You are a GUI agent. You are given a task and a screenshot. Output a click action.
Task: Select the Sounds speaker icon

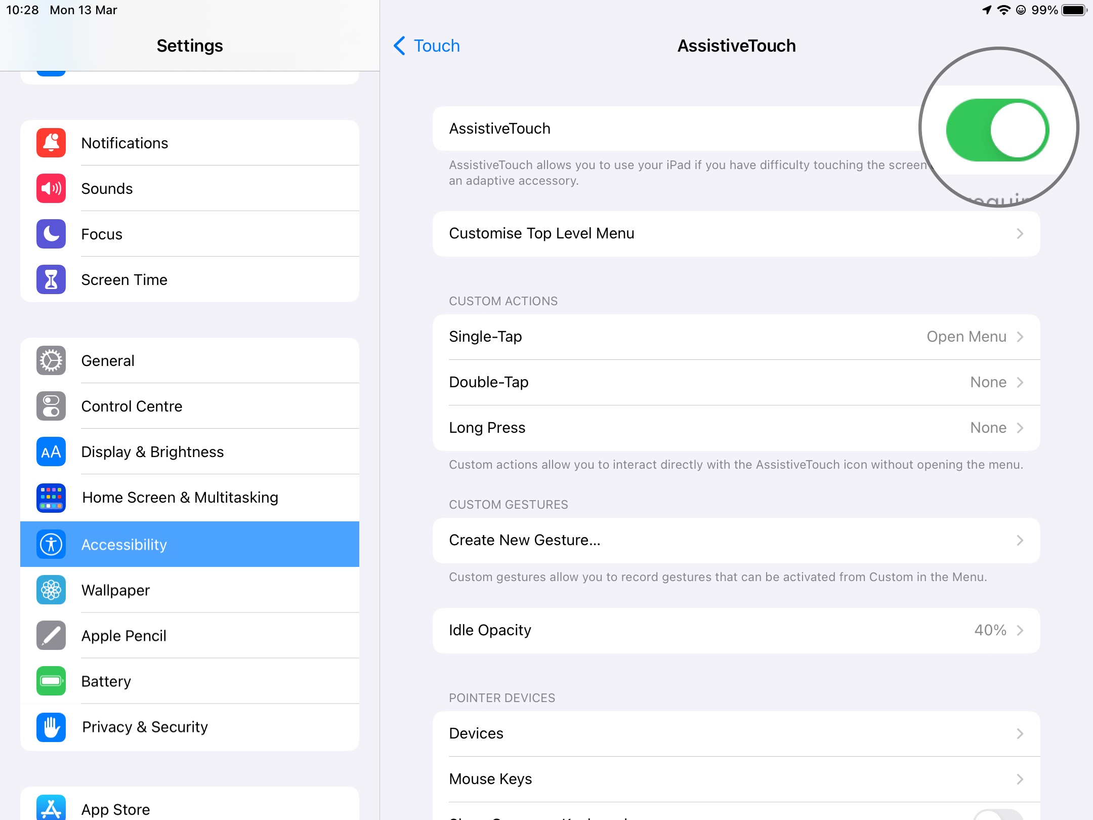pos(51,188)
